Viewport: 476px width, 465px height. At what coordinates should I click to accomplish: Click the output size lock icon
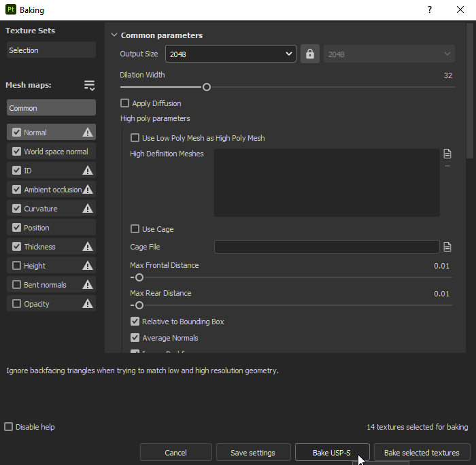[310, 54]
